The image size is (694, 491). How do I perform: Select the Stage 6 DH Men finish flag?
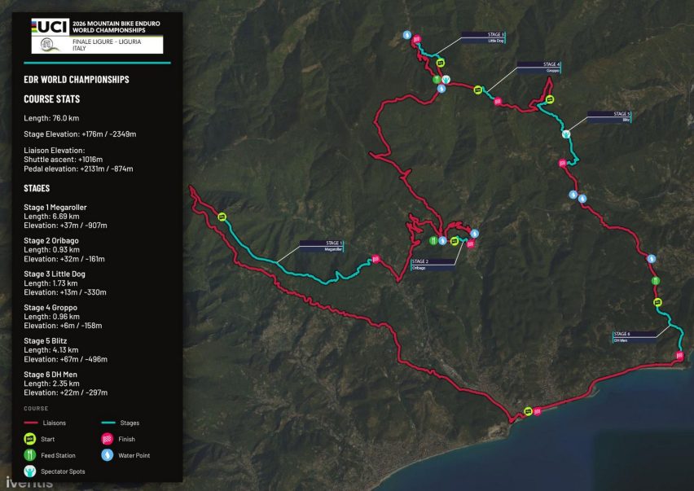coord(680,356)
